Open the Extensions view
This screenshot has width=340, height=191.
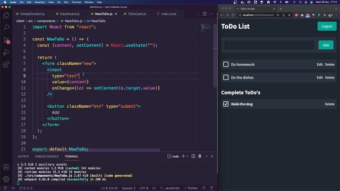[x=6, y=64]
